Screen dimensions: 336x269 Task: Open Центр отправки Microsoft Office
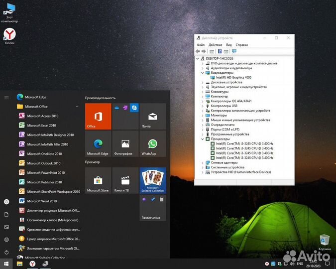pos(49,239)
